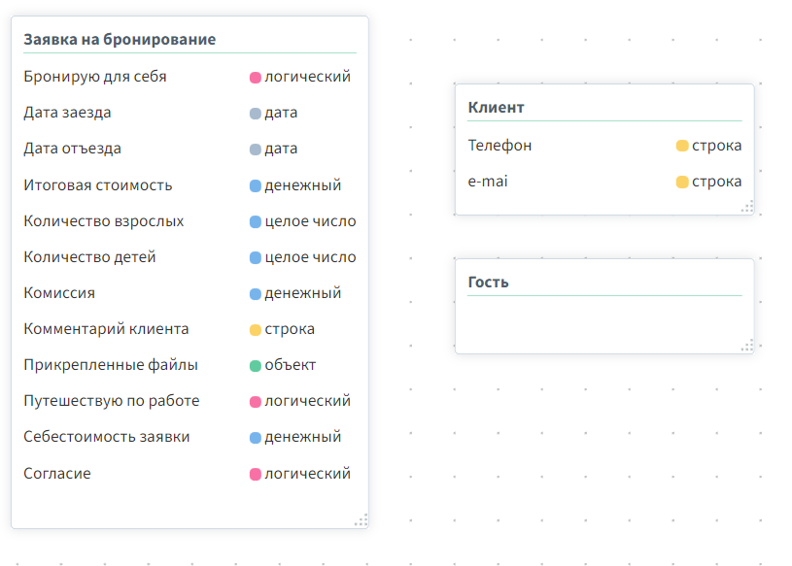Select the 'Путешествую по работе' attribute
792x566 pixels.
[111, 401]
